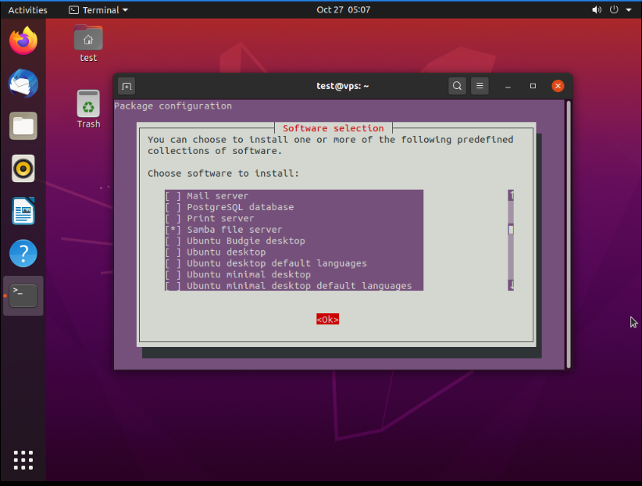Image resolution: width=642 pixels, height=486 pixels.
Task: Maximize the terminal window
Action: [533, 86]
